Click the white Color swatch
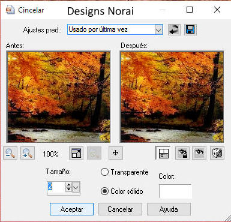Image resolution: width=231 pixels, height=222 pixels. [x=175, y=191]
